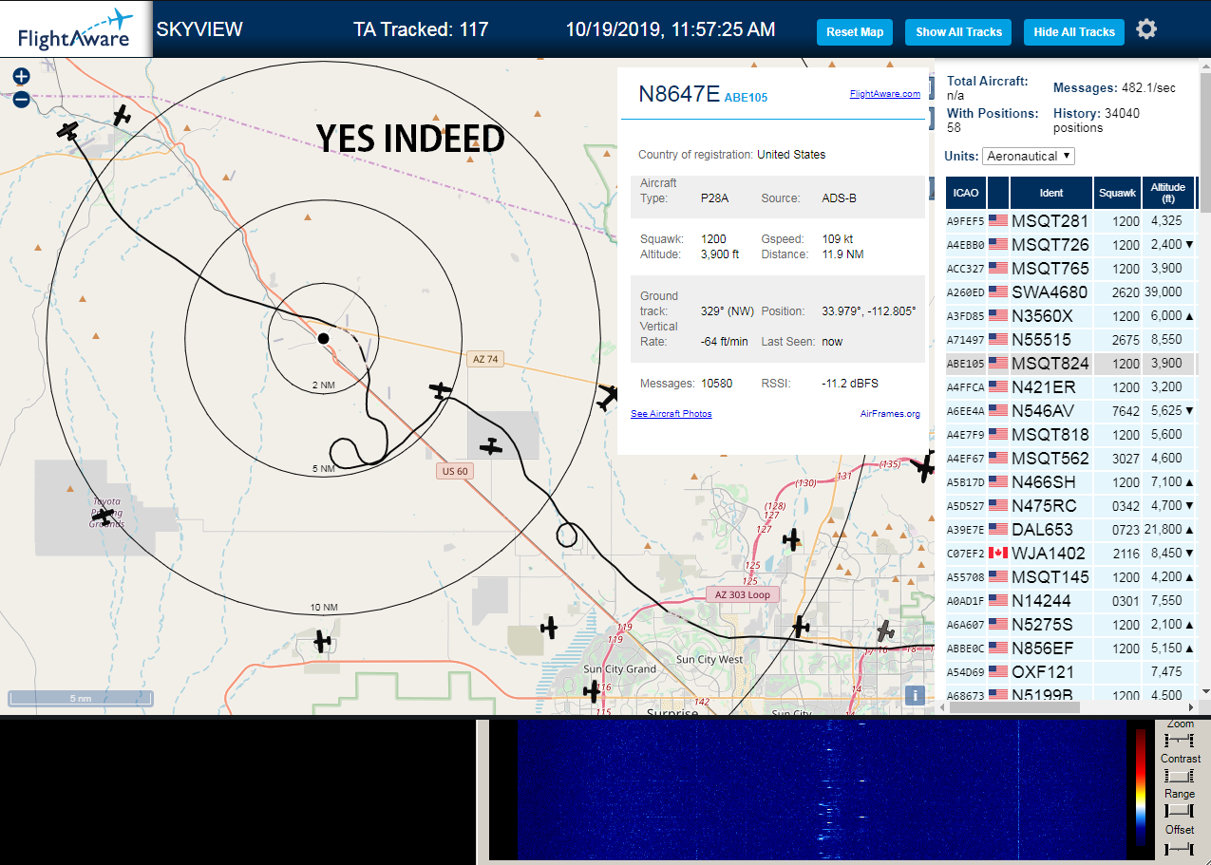Click Show All Tracks

pos(958,31)
